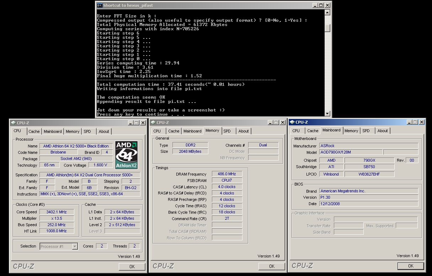Minimize the hexus_pifast console window
Viewport: 432px width, 276px height.
(x=315, y=5)
